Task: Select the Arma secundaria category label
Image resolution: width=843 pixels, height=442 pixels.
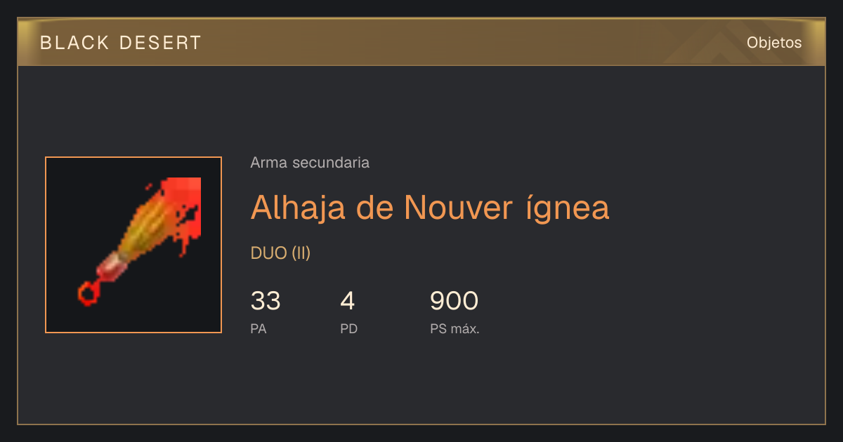Action: coord(310,163)
